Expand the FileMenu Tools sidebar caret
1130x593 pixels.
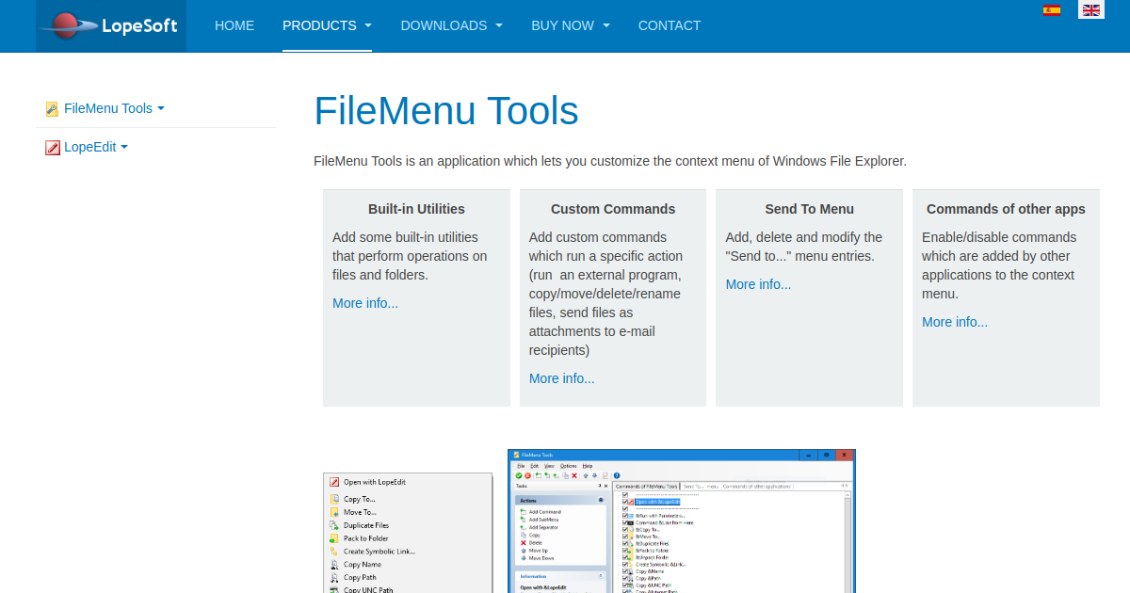(161, 108)
